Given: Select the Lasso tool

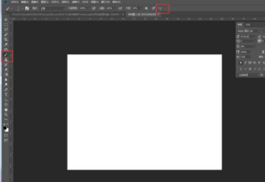Looking at the screenshot, I should click(6, 30).
